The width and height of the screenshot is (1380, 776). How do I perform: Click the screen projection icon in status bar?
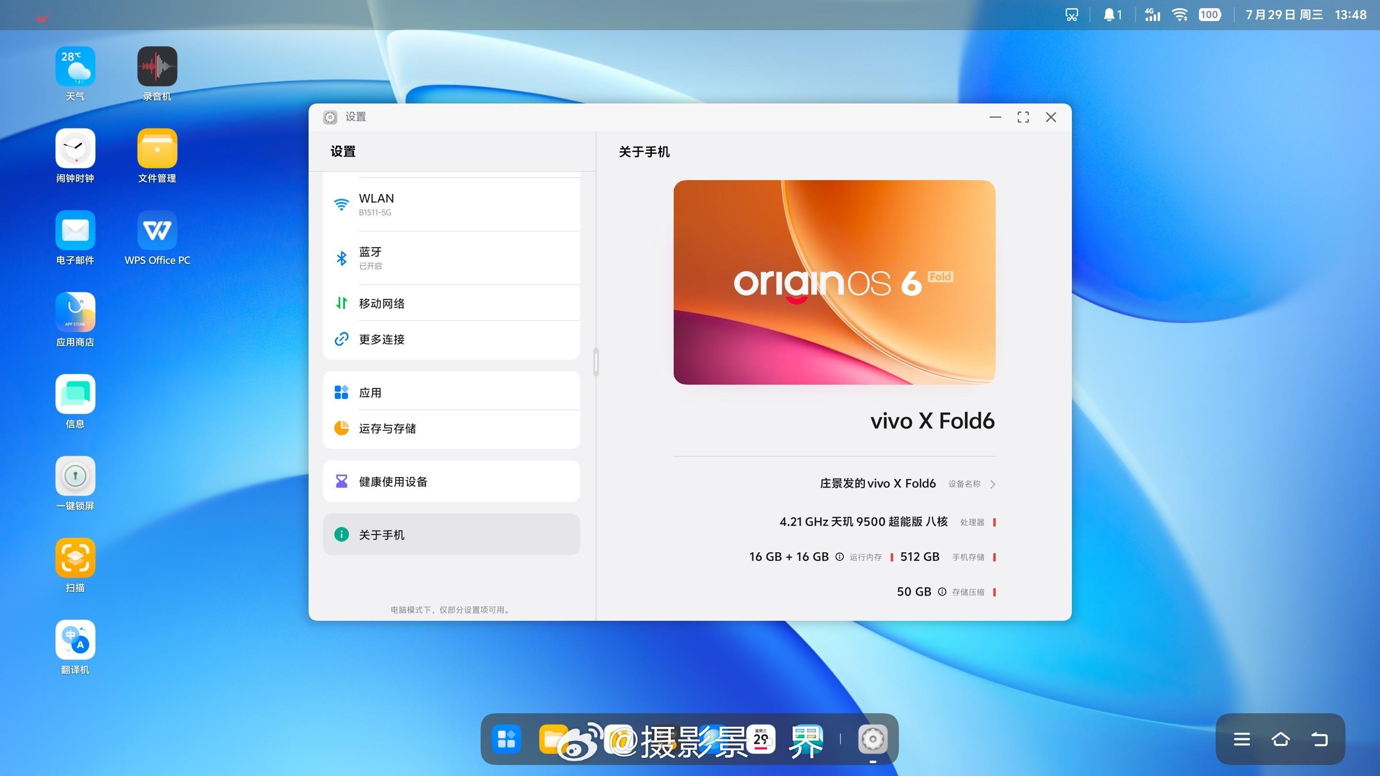[1071, 15]
